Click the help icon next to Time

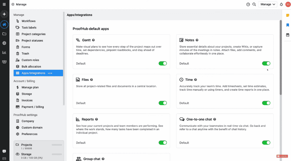click(x=196, y=80)
